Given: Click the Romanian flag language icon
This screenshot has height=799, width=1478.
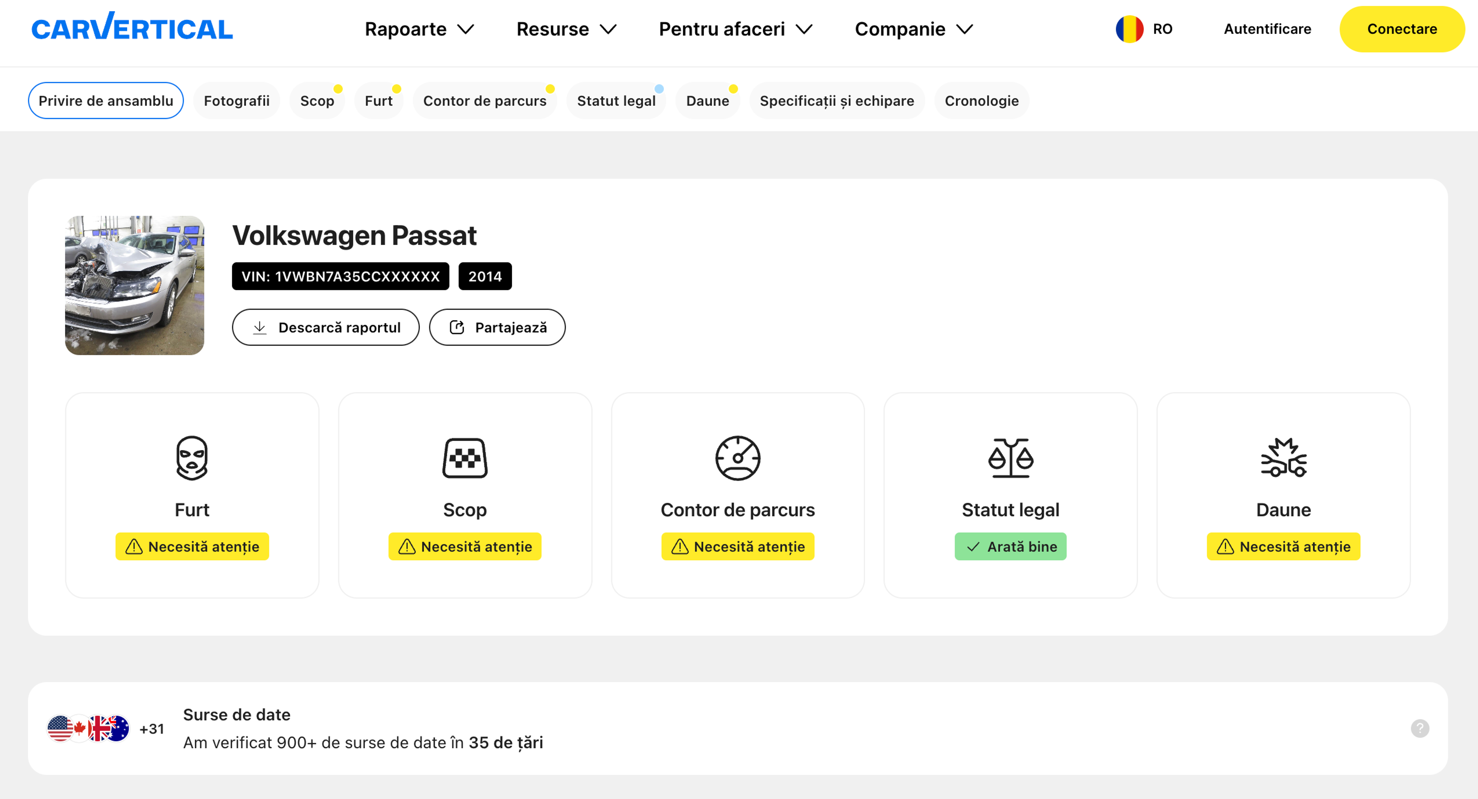Looking at the screenshot, I should [1129, 29].
